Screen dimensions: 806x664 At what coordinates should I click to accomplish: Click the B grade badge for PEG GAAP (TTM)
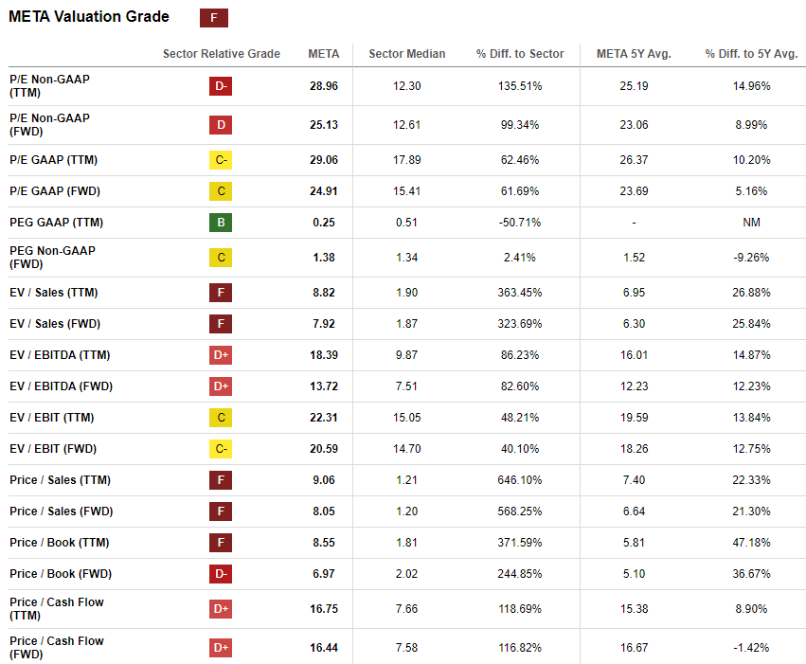click(x=221, y=223)
